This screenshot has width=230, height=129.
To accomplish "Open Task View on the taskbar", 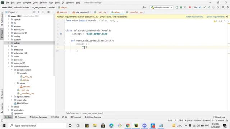I will (78, 125).
